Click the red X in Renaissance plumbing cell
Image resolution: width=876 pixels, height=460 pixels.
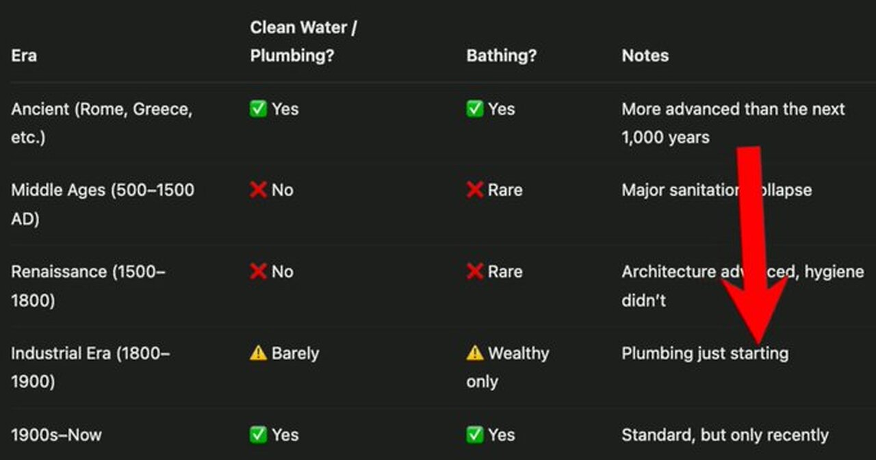258,272
